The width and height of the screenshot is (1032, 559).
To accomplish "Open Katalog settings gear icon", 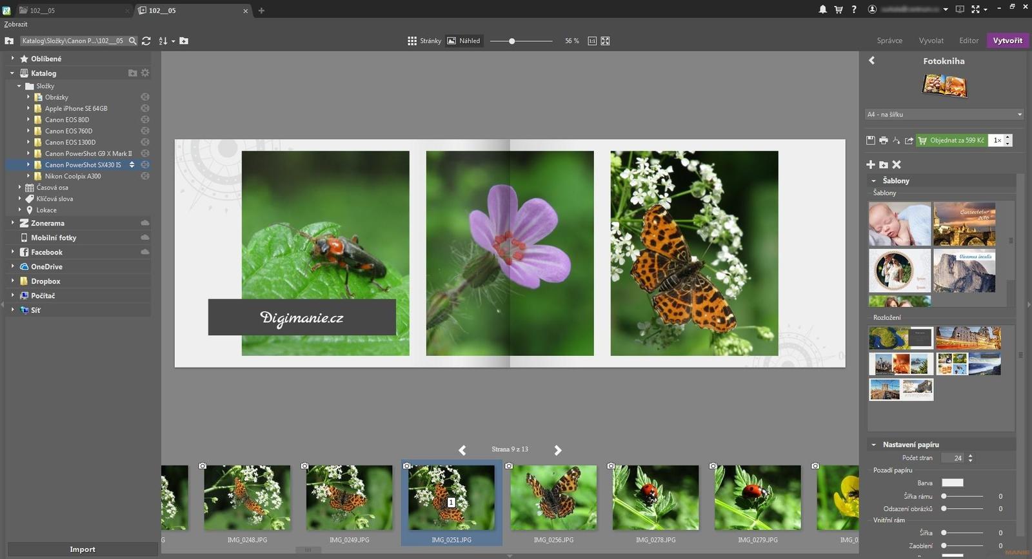I will [x=145, y=73].
